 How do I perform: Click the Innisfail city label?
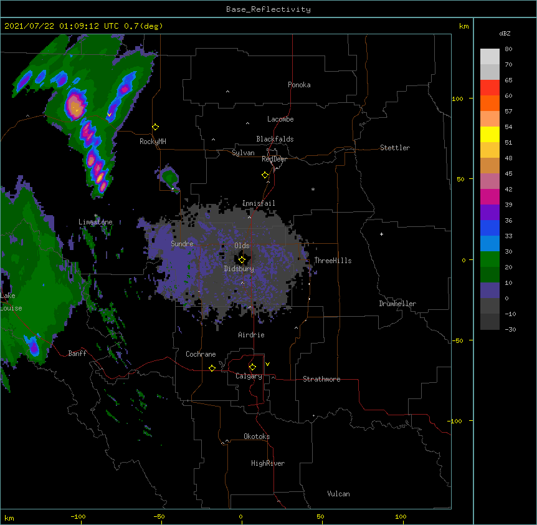(x=259, y=203)
